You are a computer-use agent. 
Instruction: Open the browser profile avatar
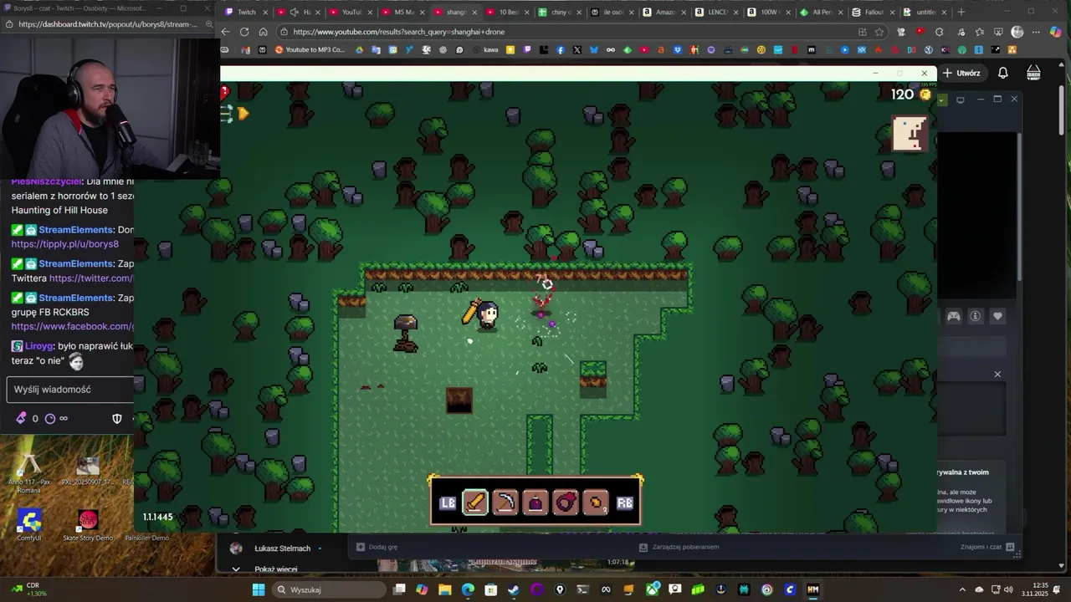[x=1017, y=32]
